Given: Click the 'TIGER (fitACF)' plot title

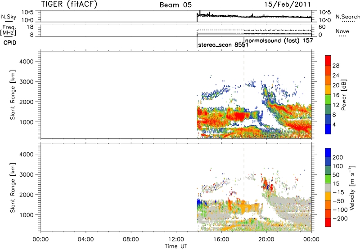Looking at the screenshot, I should point(69,4).
